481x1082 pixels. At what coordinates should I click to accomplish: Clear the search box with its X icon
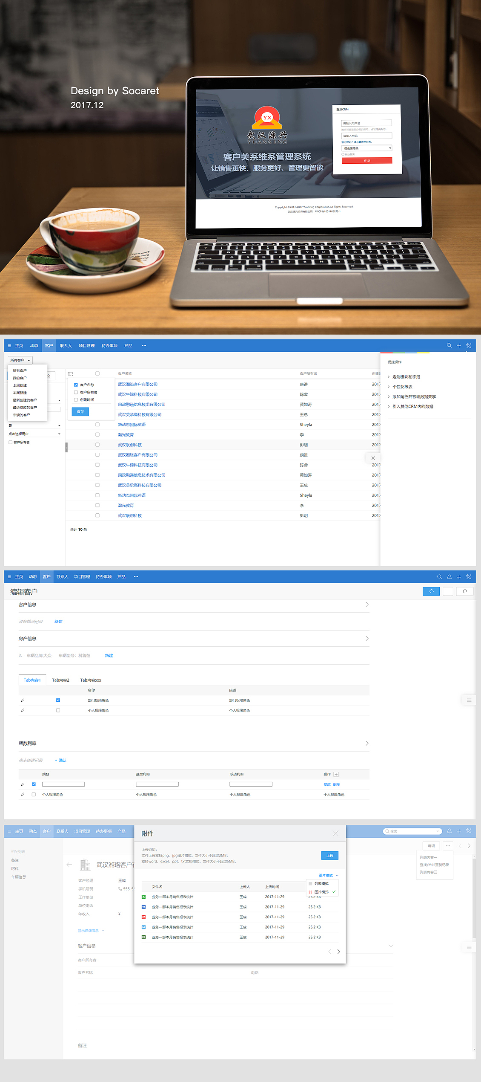(x=437, y=831)
